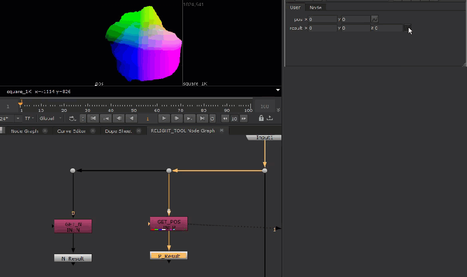This screenshot has width=467, height=277.
Task: Toggle the playback loop mode button
Action: click(x=73, y=118)
